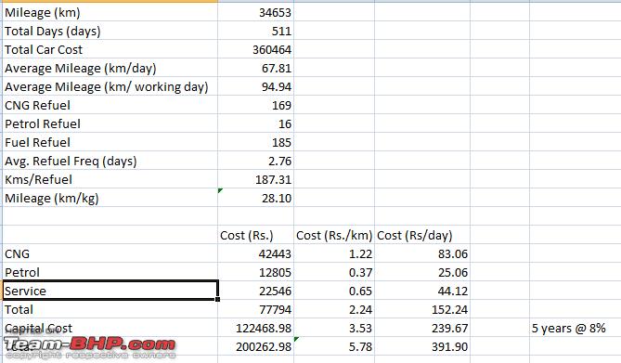Click the Total cost per day 152.24

pyautogui.click(x=422, y=309)
